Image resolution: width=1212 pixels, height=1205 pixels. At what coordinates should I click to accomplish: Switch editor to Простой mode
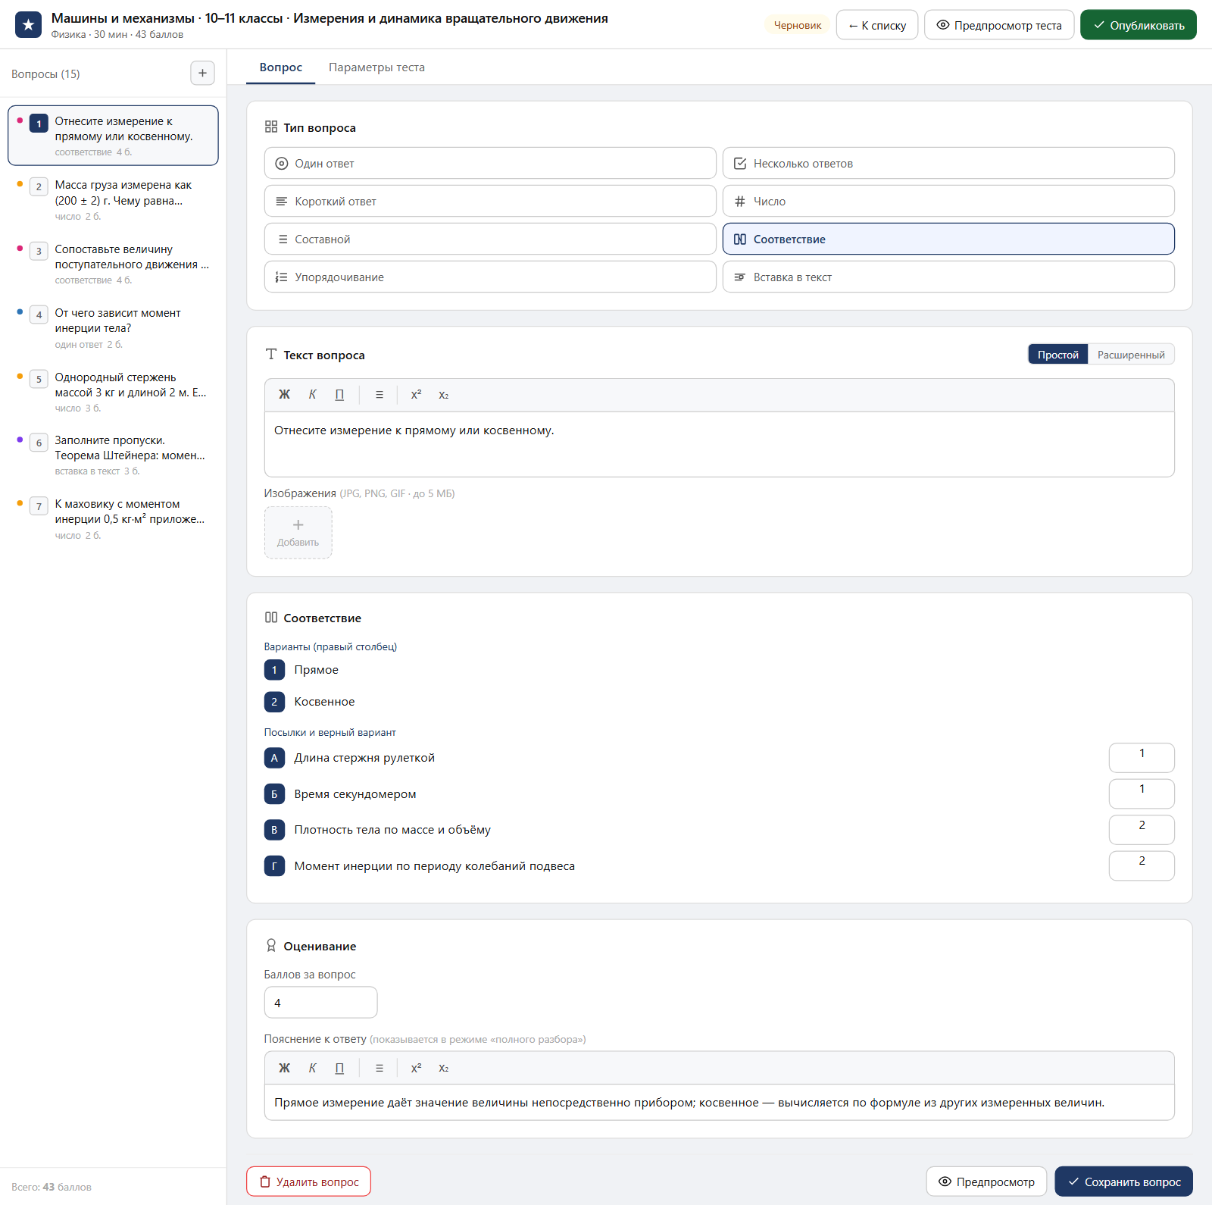(x=1058, y=355)
